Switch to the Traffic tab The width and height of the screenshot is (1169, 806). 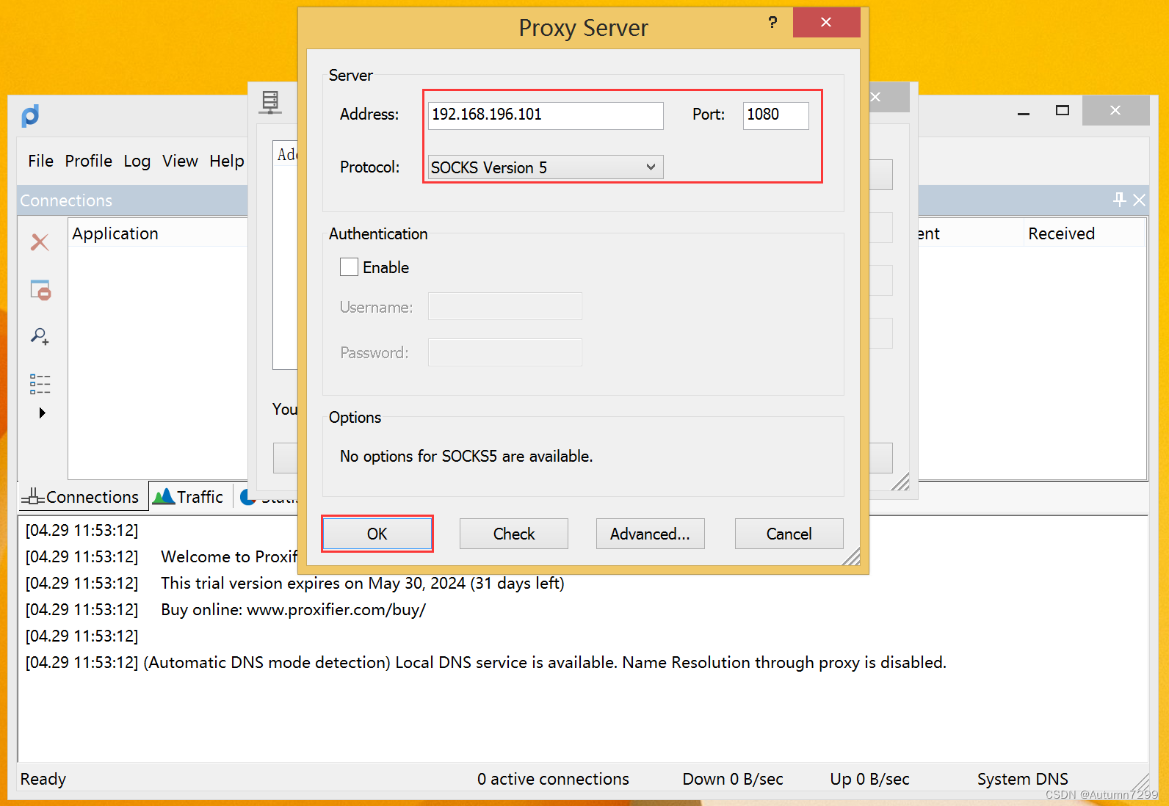point(189,497)
